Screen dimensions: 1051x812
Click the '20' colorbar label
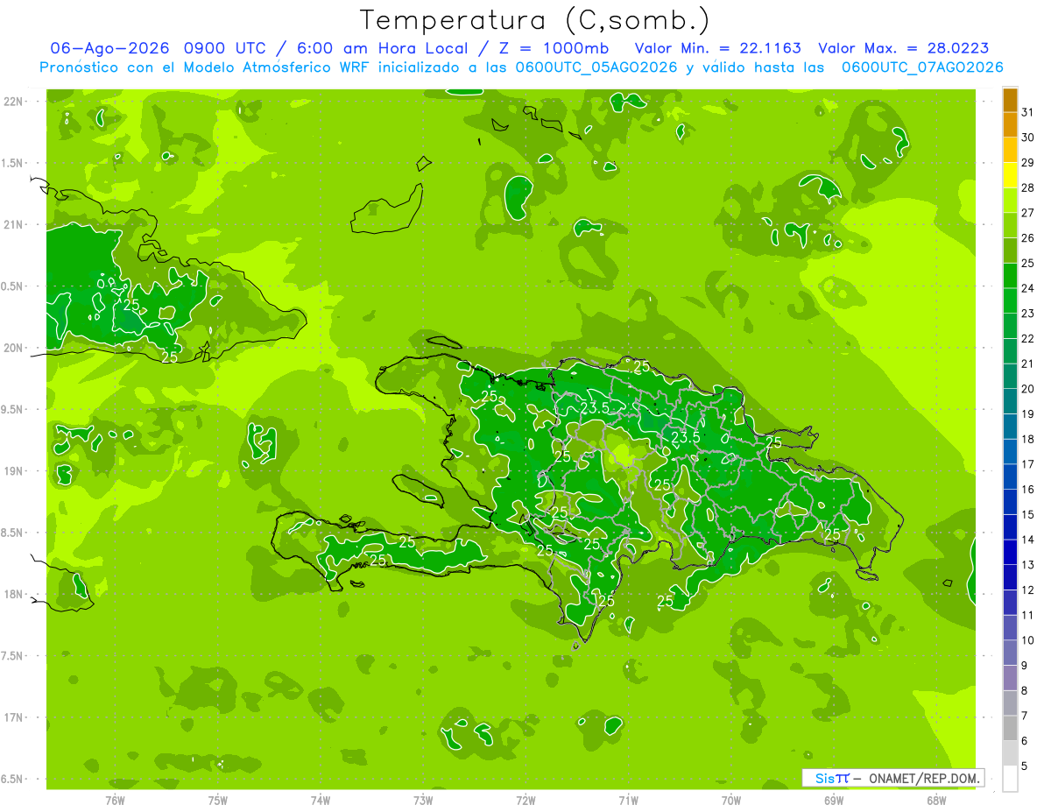pos(1028,389)
